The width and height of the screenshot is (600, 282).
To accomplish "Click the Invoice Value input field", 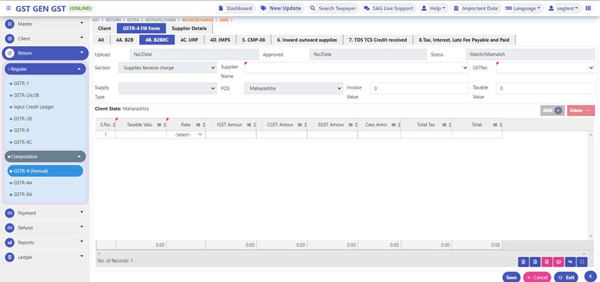I will point(418,89).
